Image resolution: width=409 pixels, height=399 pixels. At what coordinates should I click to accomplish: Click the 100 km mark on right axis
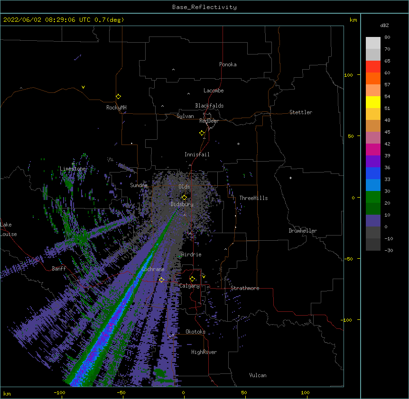348,75
